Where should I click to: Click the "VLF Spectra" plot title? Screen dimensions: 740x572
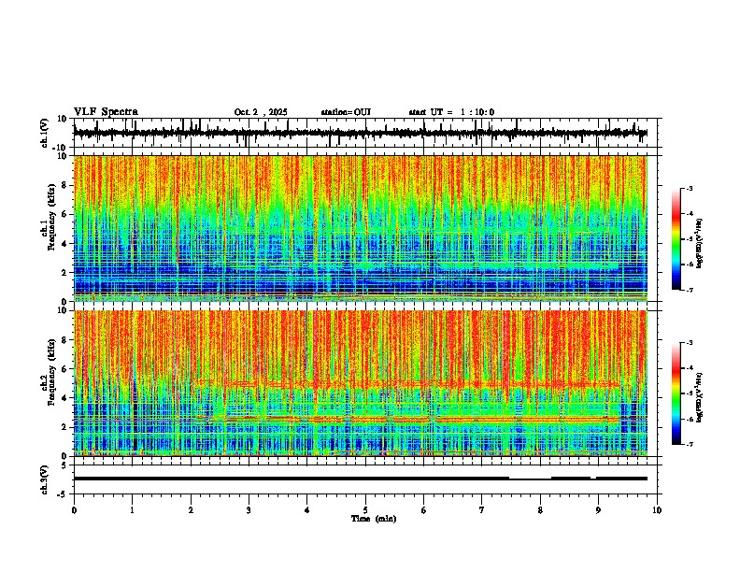coord(106,112)
